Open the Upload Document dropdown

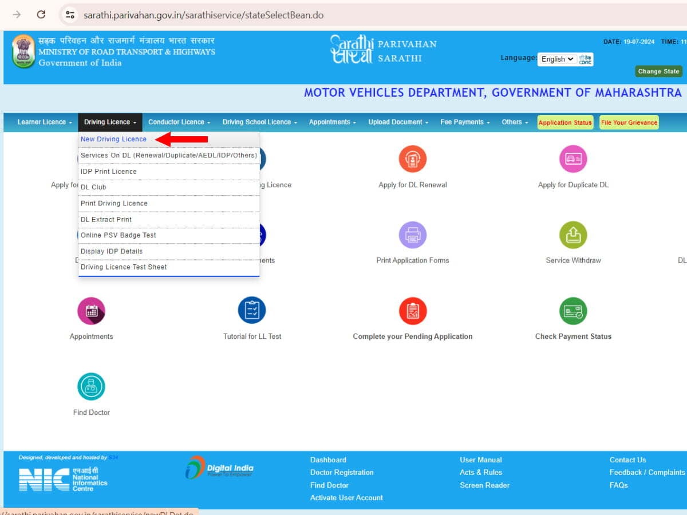[x=398, y=122]
